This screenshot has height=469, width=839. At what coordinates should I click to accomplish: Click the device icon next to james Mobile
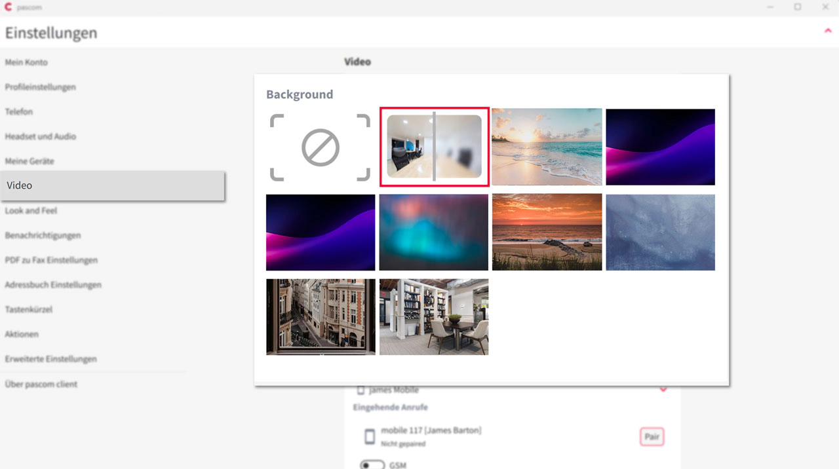click(361, 390)
